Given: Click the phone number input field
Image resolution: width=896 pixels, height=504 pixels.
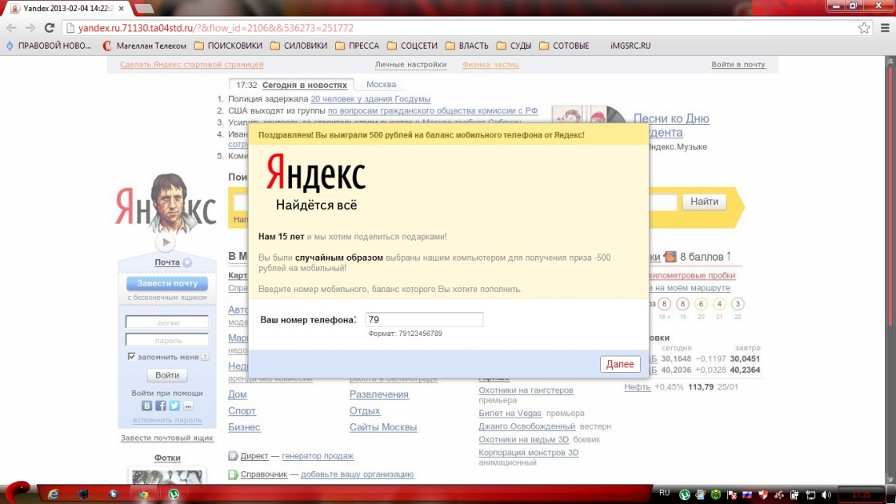Looking at the screenshot, I should (x=424, y=319).
